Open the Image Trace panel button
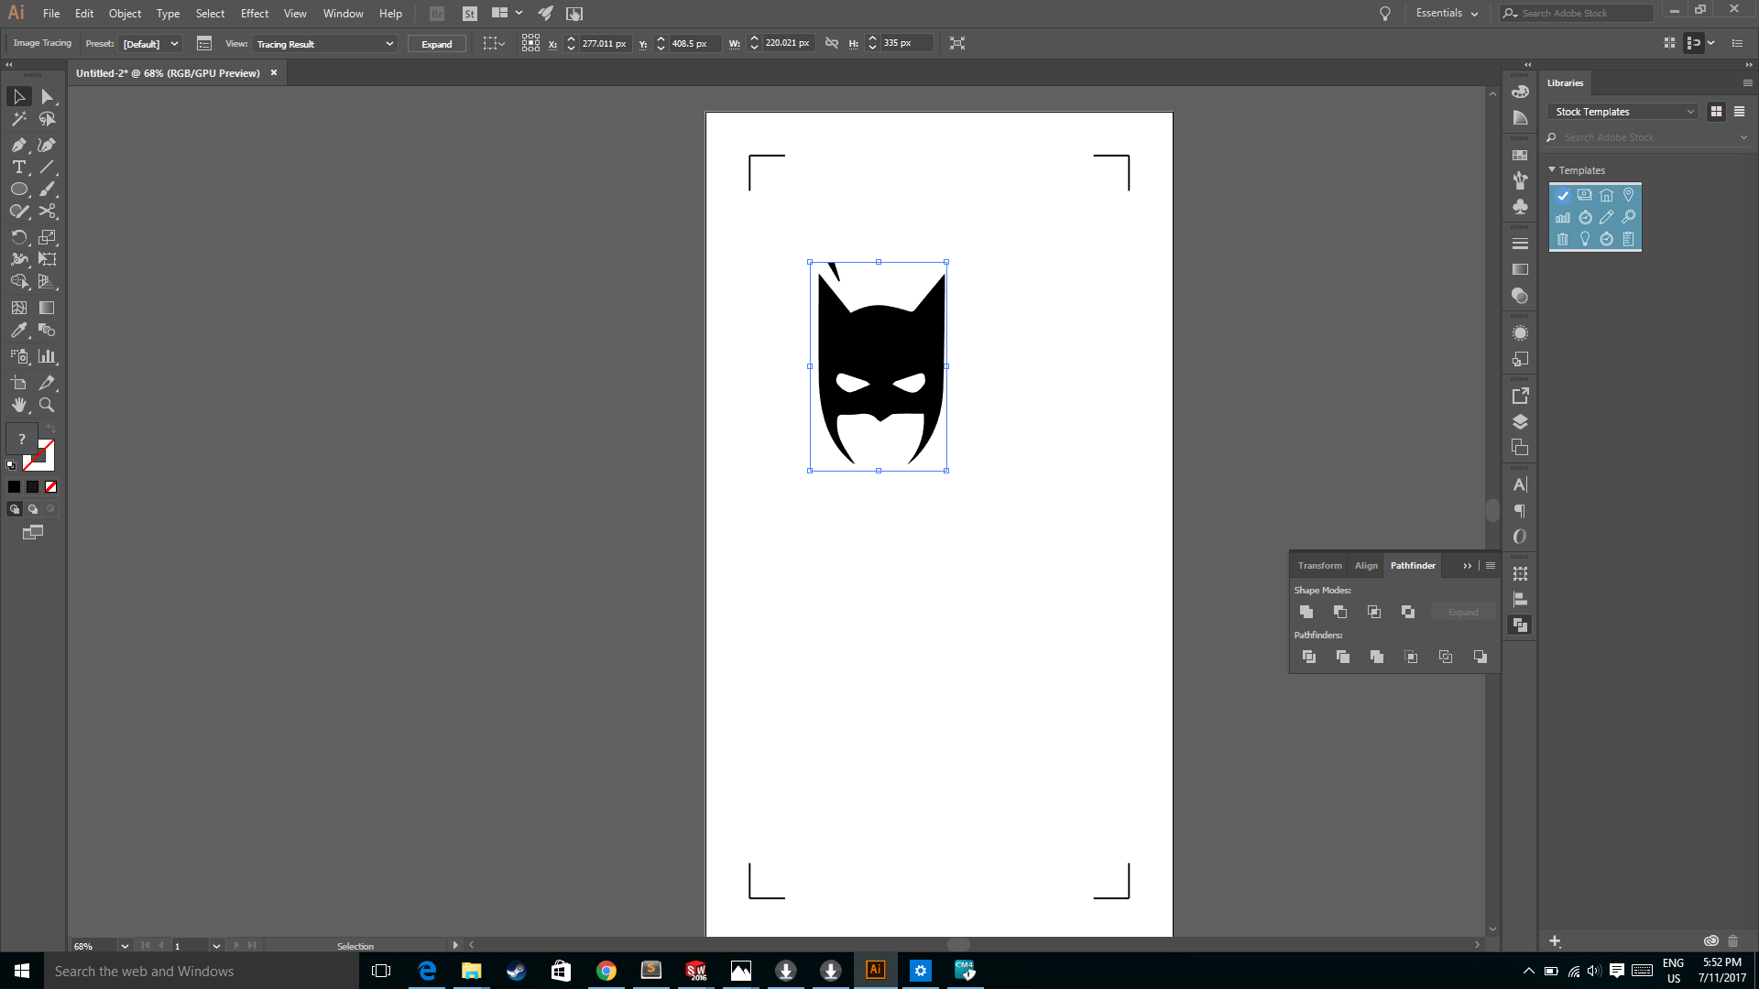The width and height of the screenshot is (1759, 989). coord(204,43)
